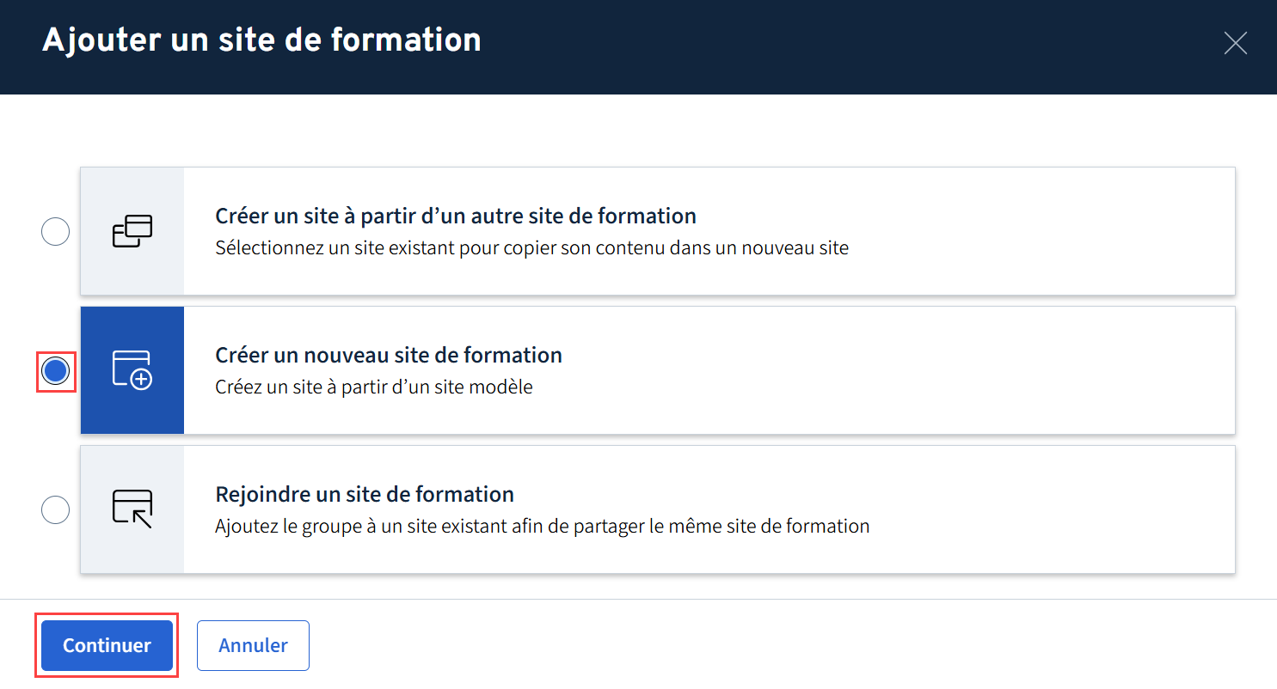Click description 'Créez un site à partir d'un site modèle'
The image size is (1277, 689).
coord(373,387)
